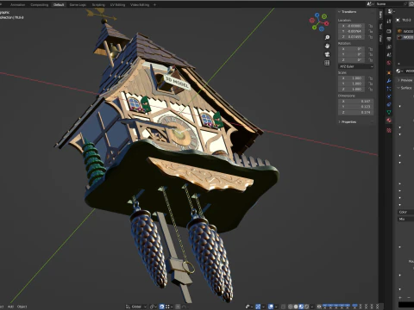
Task: Open the Output properties tab
Action: tap(389, 39)
